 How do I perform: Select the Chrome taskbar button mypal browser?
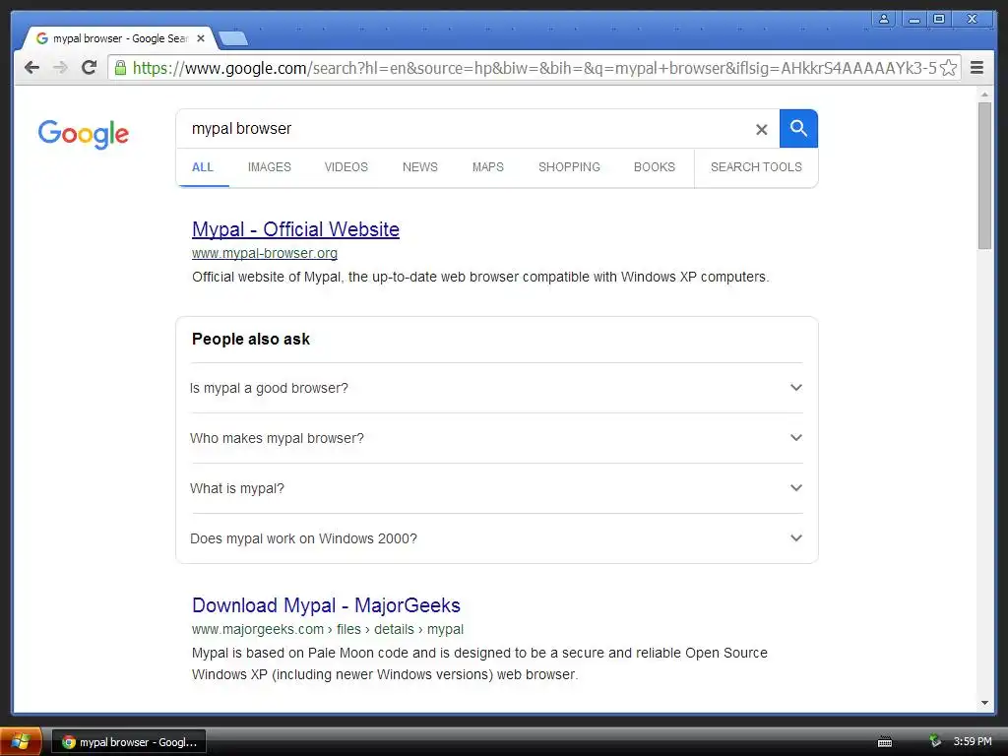click(x=129, y=742)
